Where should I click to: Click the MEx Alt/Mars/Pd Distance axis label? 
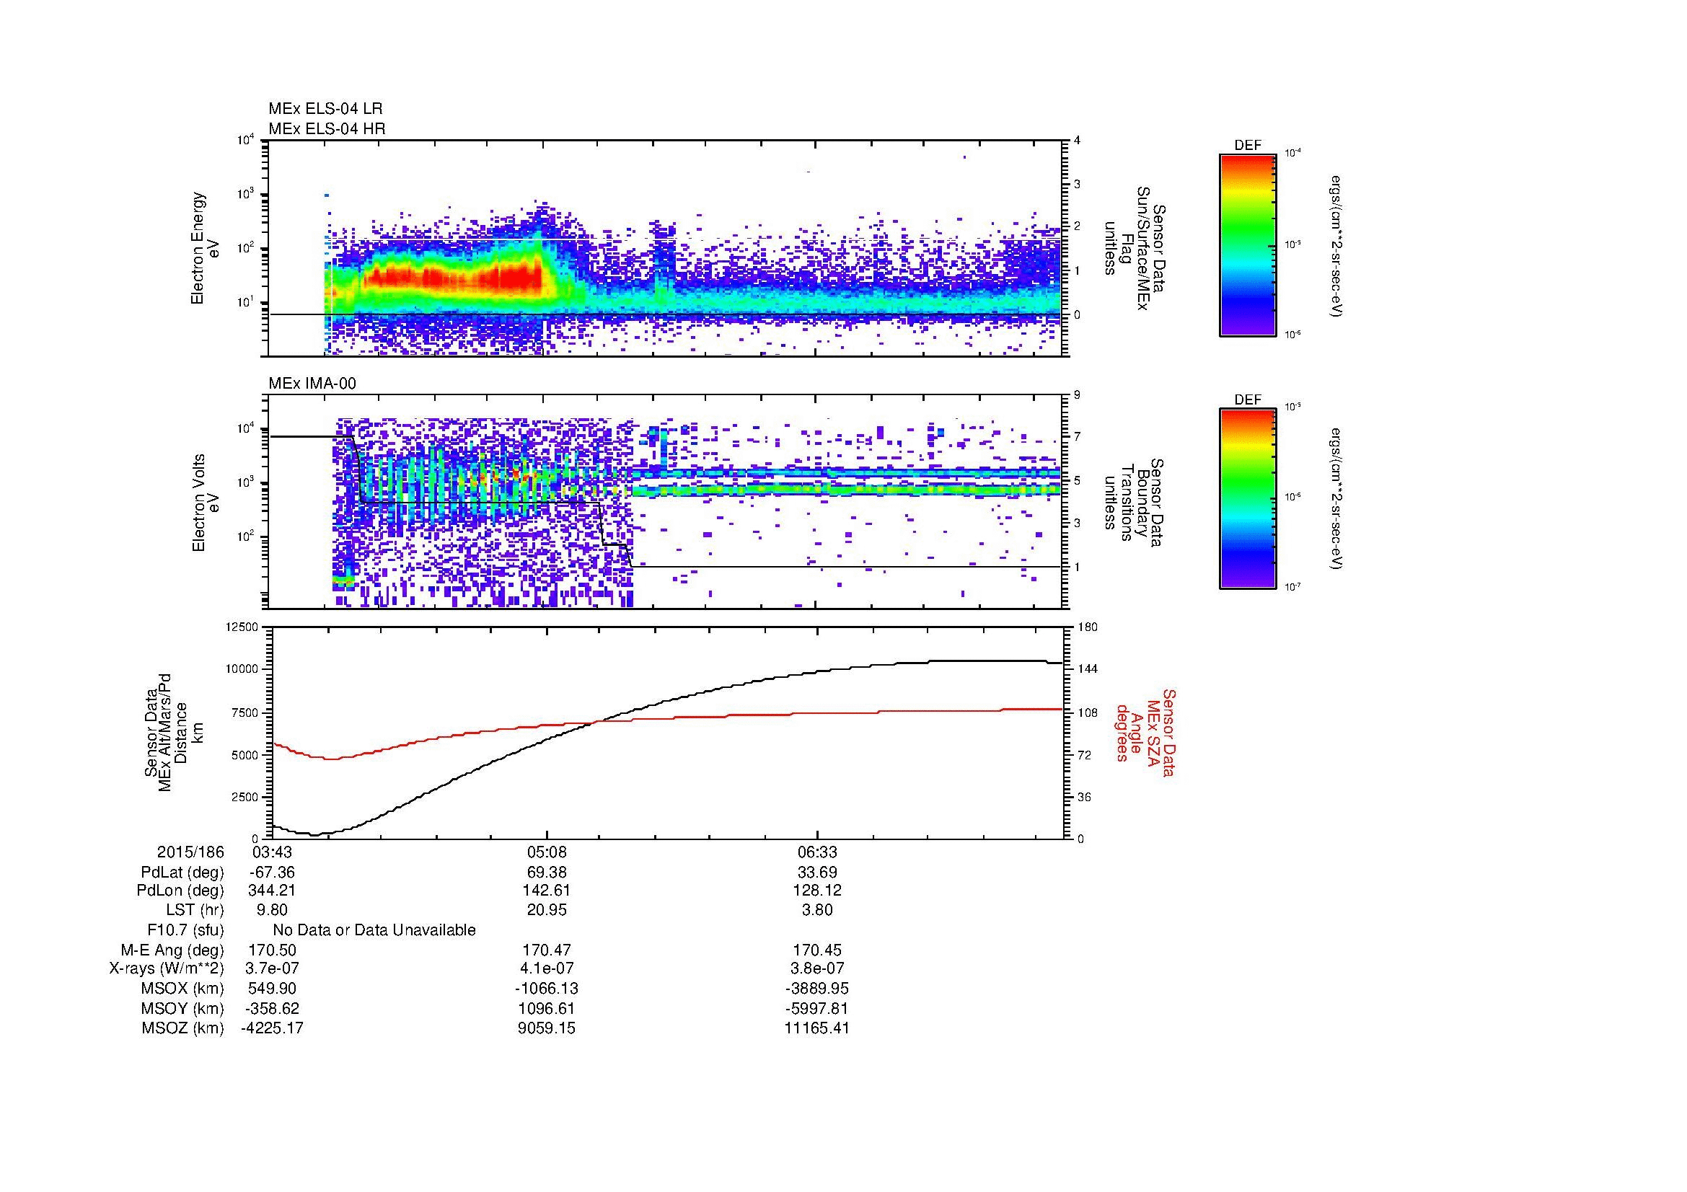(x=173, y=733)
